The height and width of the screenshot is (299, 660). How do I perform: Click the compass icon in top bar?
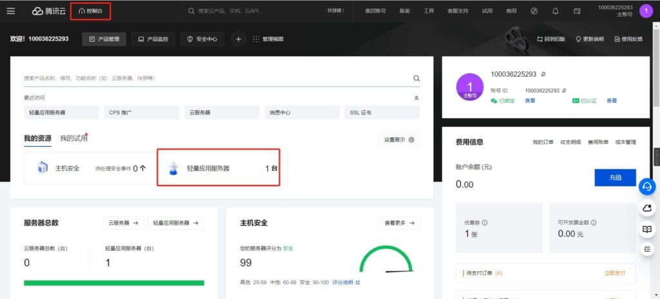(x=534, y=11)
